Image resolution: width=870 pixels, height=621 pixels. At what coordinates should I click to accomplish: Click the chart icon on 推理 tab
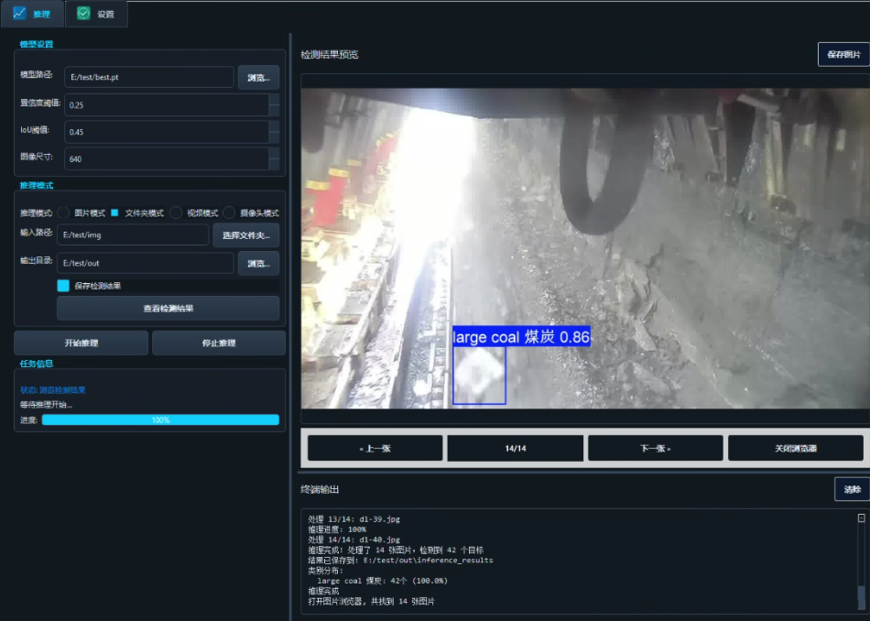pyautogui.click(x=19, y=13)
